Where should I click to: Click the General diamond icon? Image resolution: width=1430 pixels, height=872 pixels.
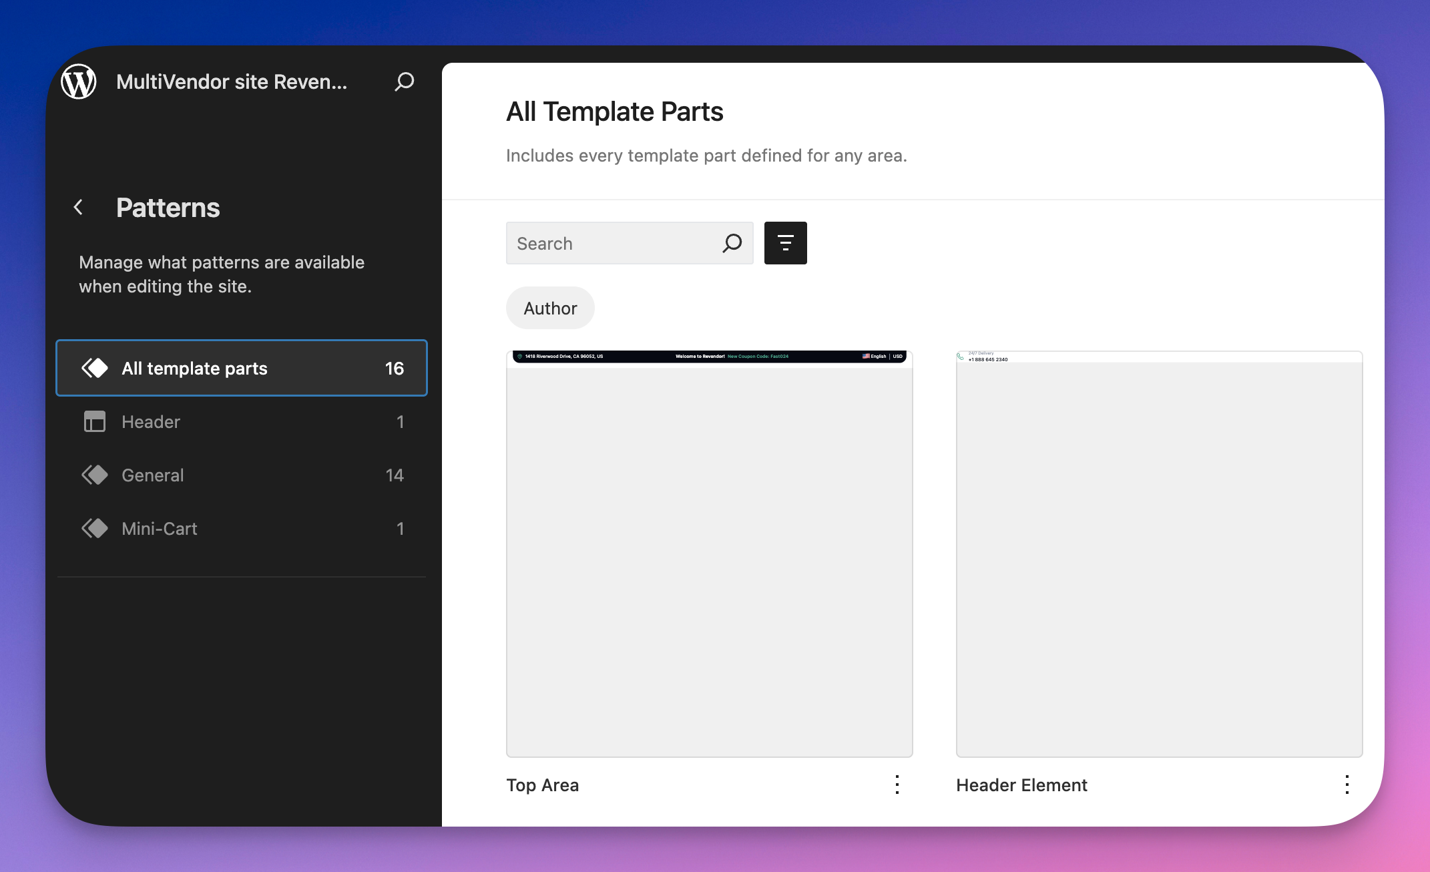click(95, 475)
